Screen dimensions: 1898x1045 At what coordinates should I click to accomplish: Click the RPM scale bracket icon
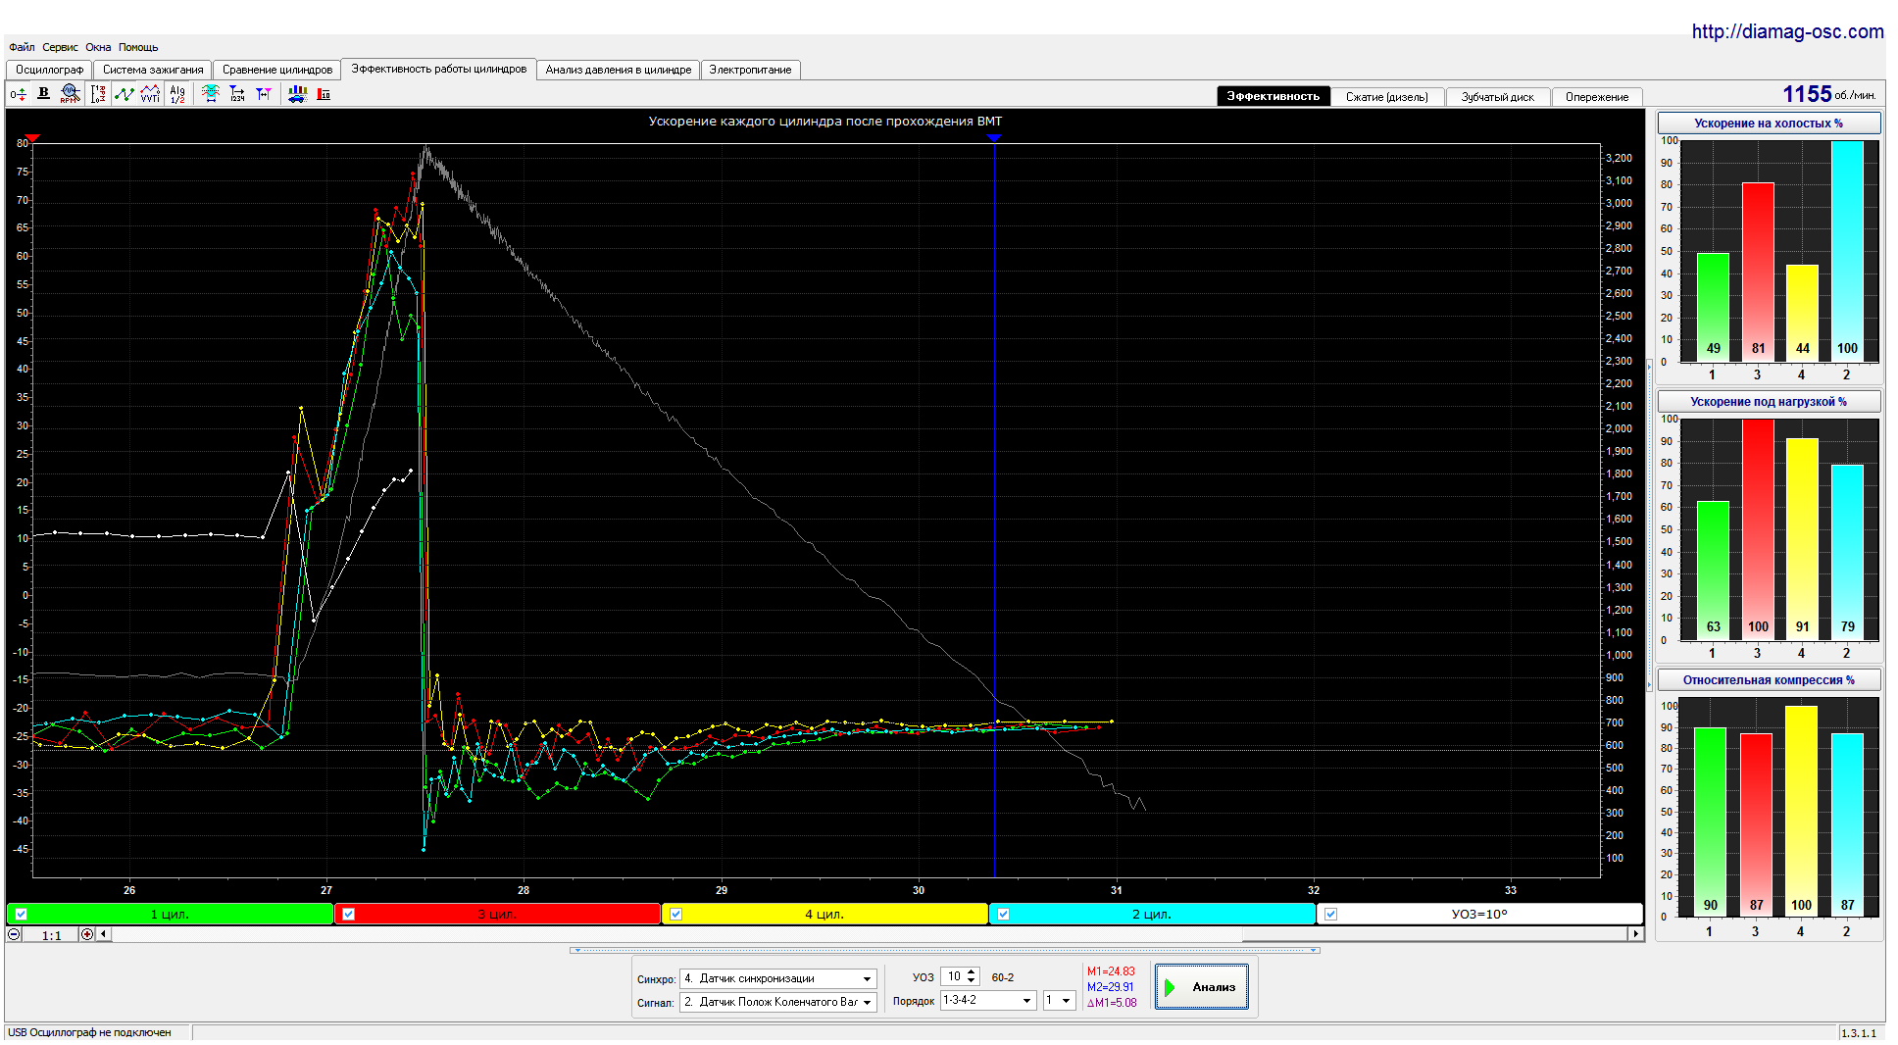click(x=98, y=94)
